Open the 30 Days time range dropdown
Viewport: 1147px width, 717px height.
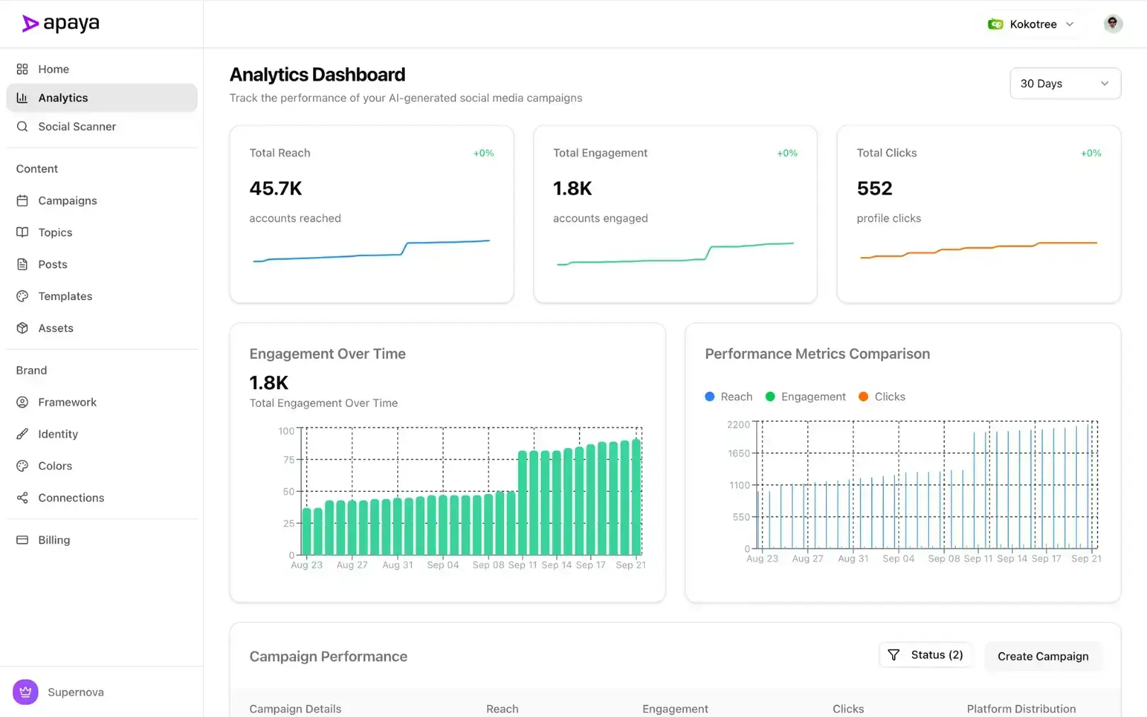(1064, 84)
